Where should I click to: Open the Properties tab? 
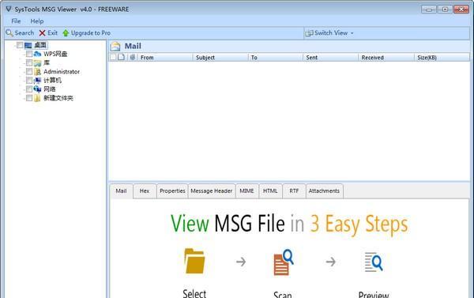[x=172, y=191]
